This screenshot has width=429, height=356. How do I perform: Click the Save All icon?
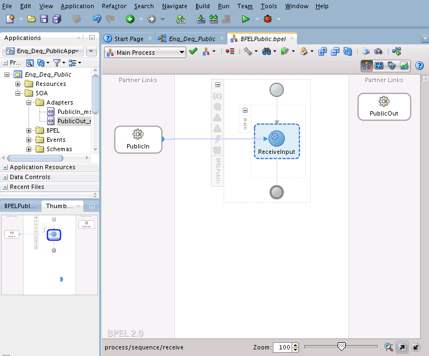point(56,19)
